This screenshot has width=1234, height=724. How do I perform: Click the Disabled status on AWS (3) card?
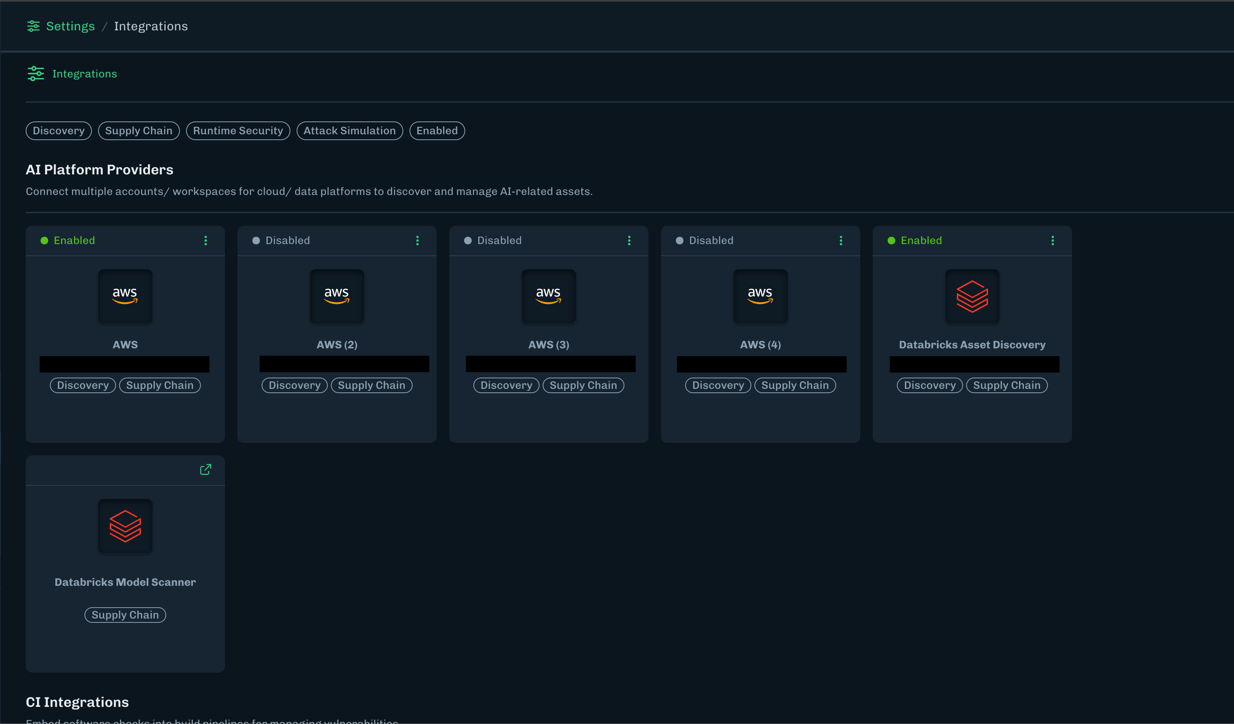[492, 240]
